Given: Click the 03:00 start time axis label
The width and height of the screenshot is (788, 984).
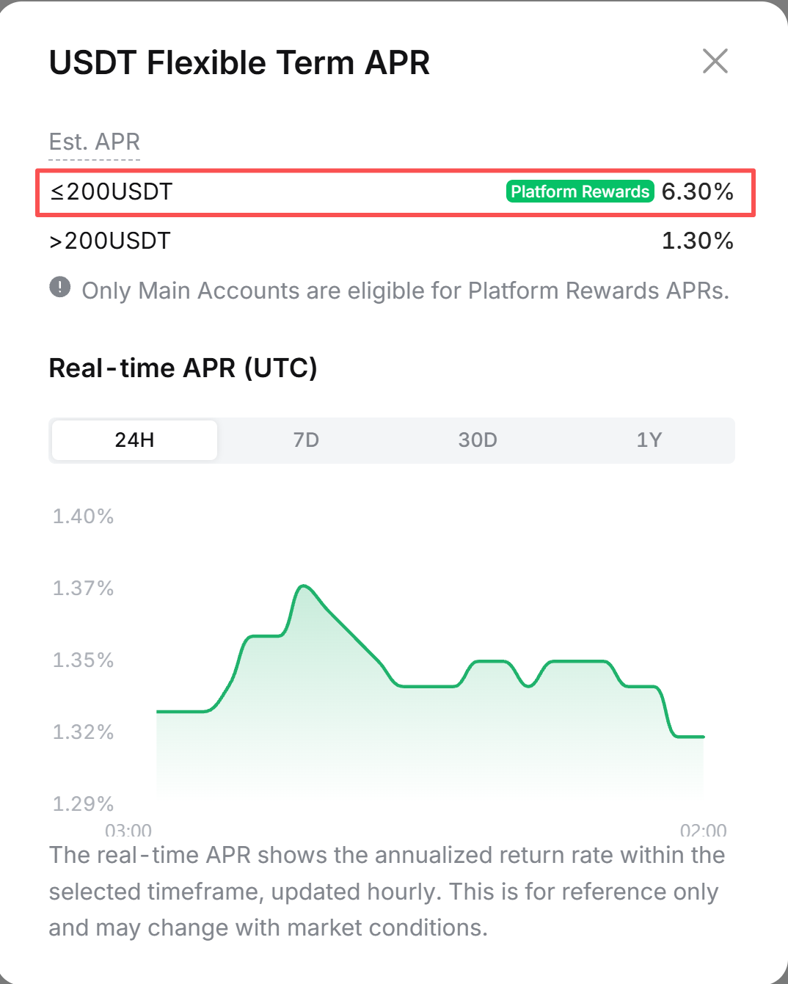Looking at the screenshot, I should (128, 831).
